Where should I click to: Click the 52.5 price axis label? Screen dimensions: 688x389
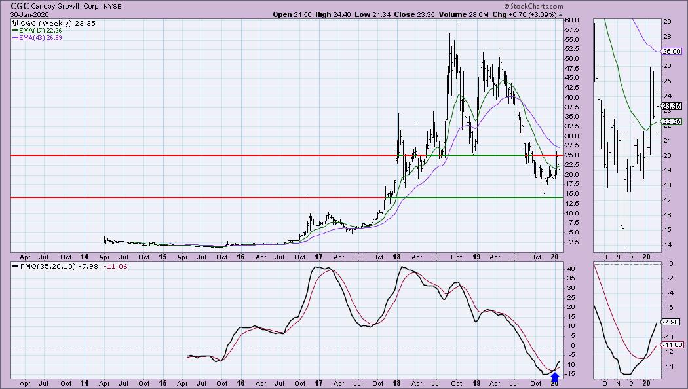pyautogui.click(x=572, y=50)
